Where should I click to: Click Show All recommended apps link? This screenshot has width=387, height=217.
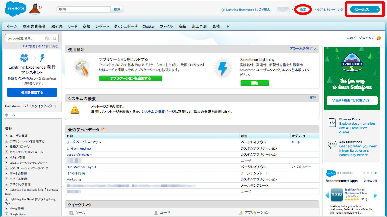tap(370, 181)
